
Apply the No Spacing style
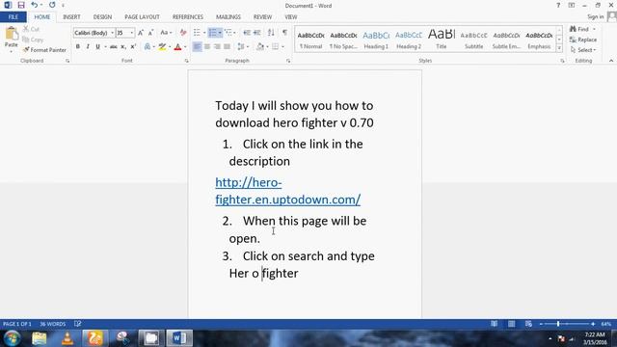[x=343, y=40]
